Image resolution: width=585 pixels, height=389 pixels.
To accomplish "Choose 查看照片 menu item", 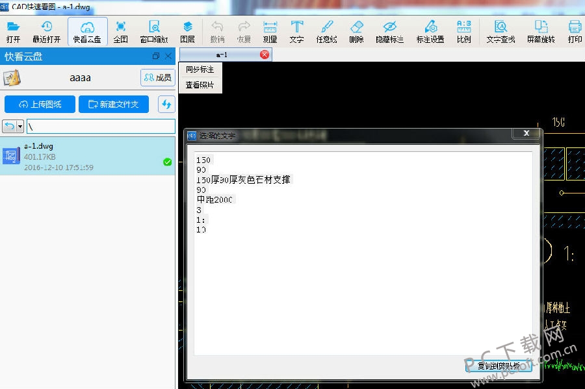I will (200, 85).
